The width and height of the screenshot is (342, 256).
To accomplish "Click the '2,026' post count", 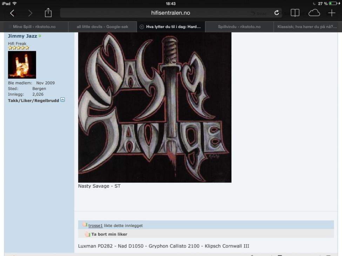I will pyautogui.click(x=38, y=94).
